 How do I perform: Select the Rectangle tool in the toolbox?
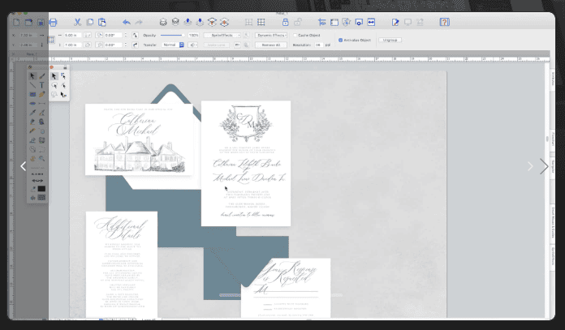tap(32, 94)
